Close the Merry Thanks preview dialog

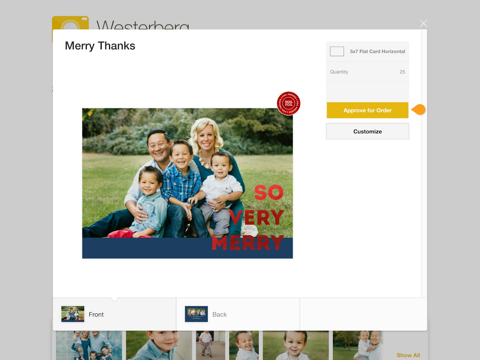(423, 23)
